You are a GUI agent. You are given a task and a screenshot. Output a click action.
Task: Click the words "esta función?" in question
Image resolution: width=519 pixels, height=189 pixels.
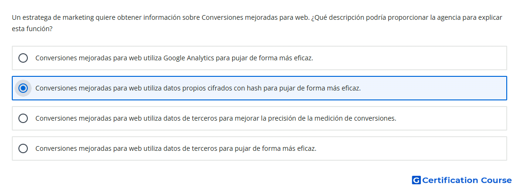[32, 29]
